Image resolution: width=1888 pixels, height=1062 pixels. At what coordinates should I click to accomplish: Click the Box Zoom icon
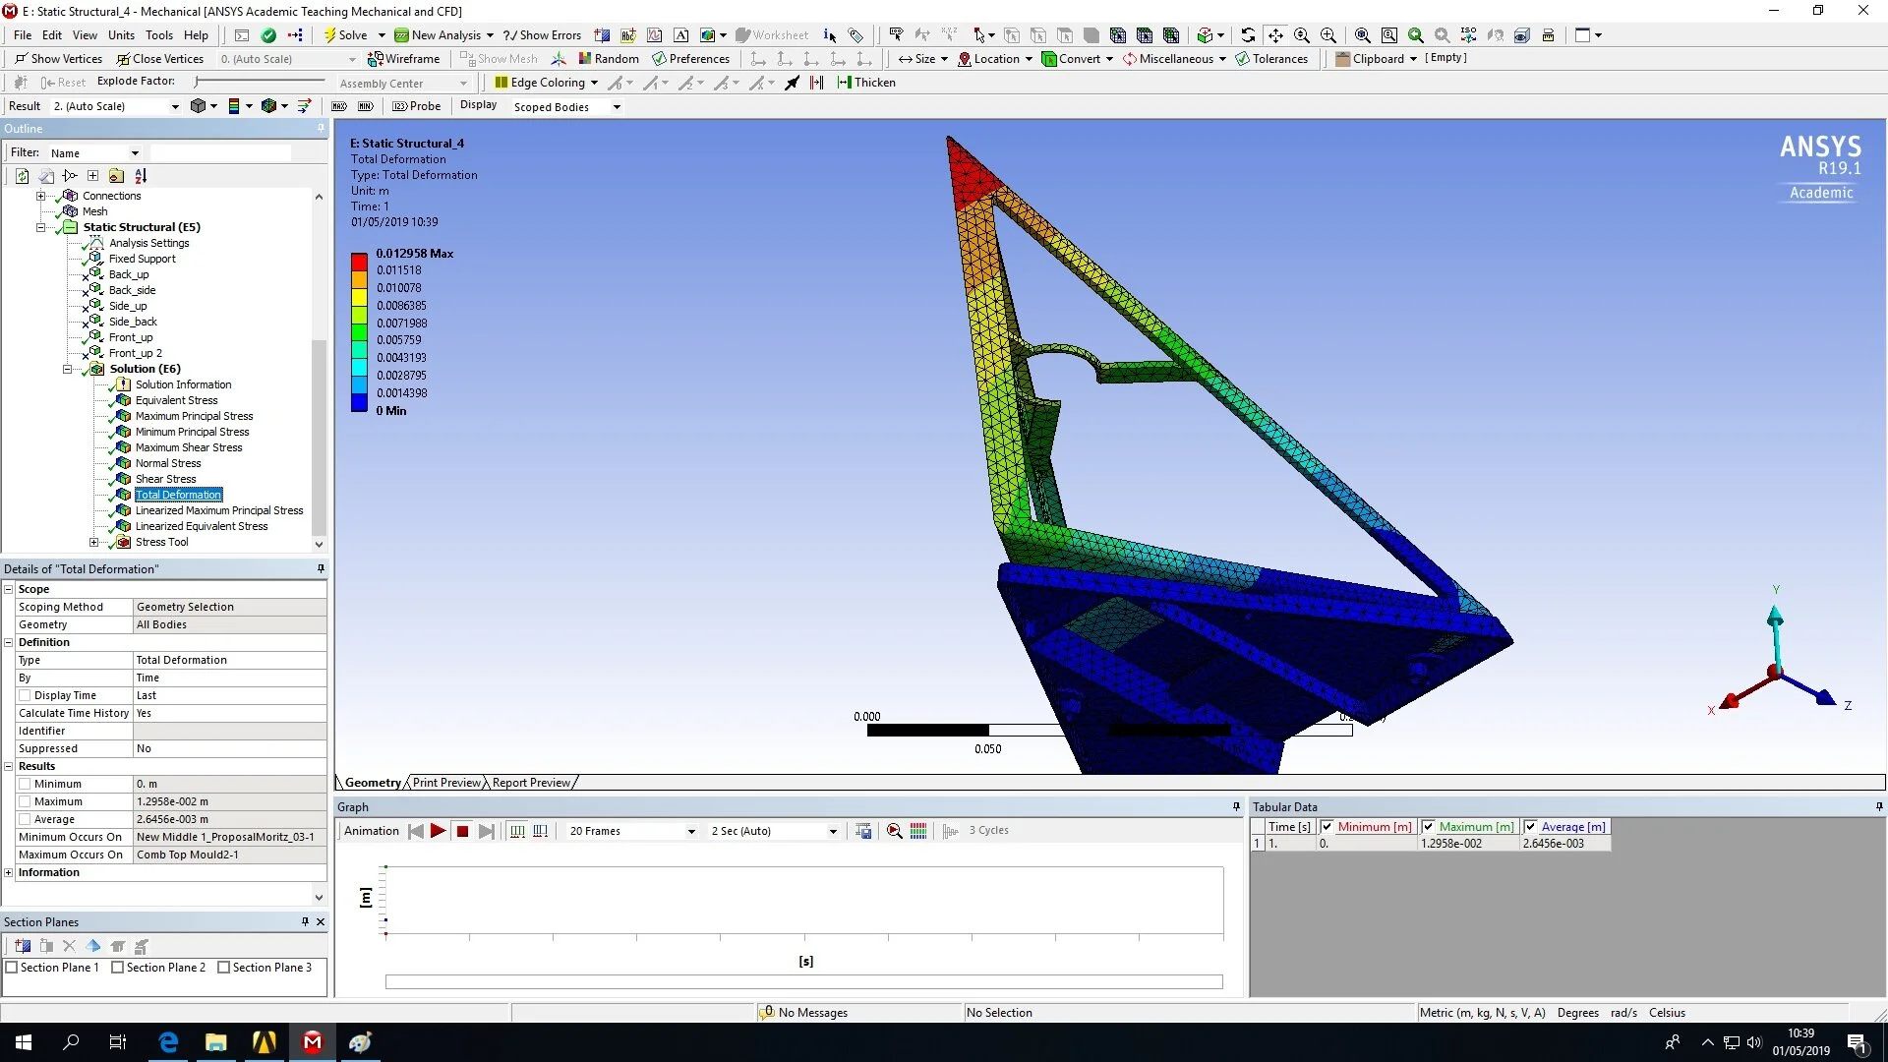pyautogui.click(x=1328, y=35)
